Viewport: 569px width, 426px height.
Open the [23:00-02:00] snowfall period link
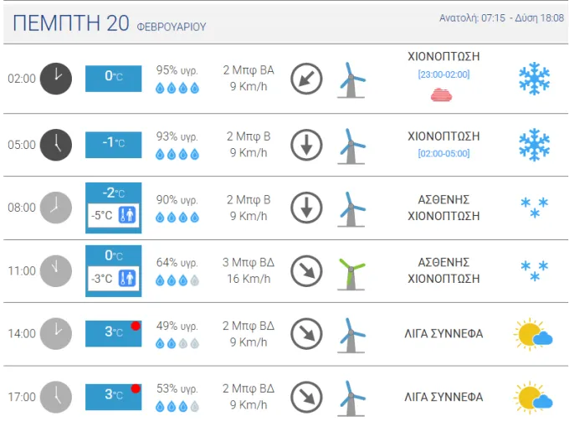tap(443, 74)
